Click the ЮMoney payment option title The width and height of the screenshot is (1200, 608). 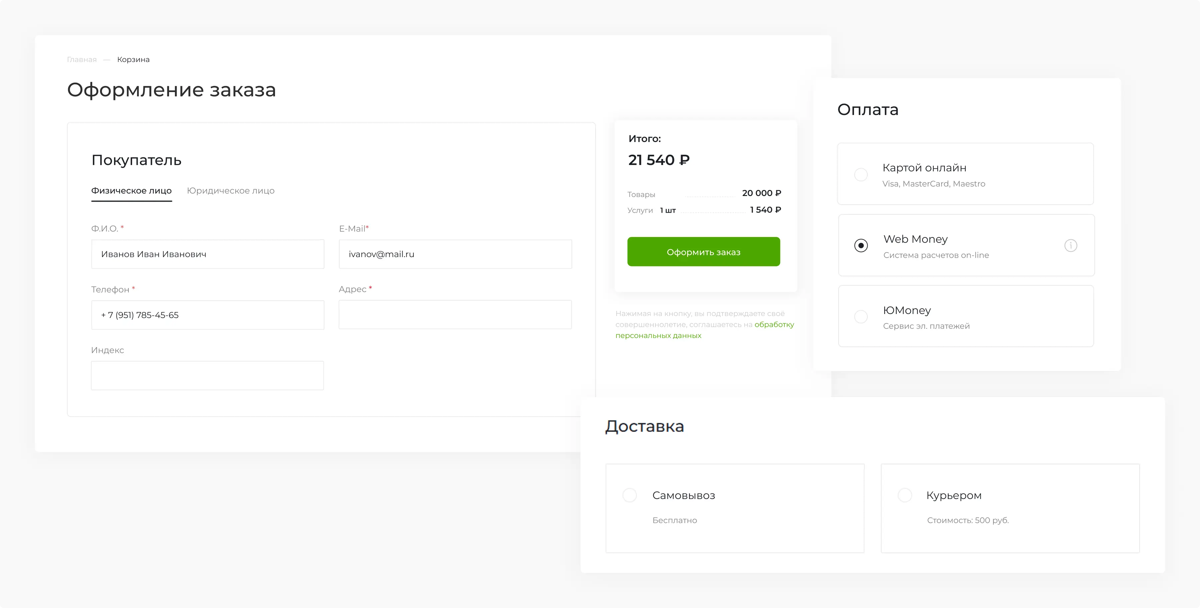point(907,310)
